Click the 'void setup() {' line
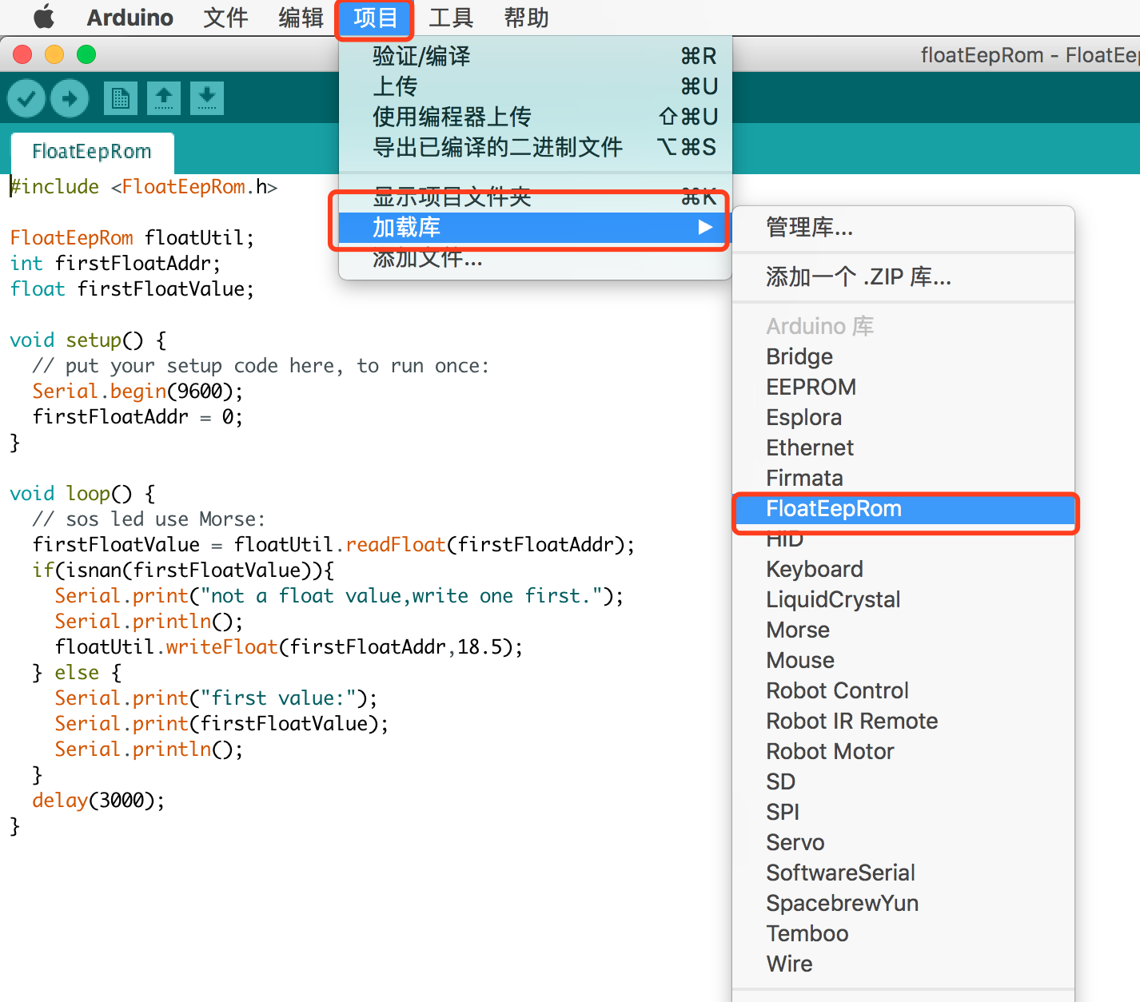1140x1002 pixels. click(88, 340)
